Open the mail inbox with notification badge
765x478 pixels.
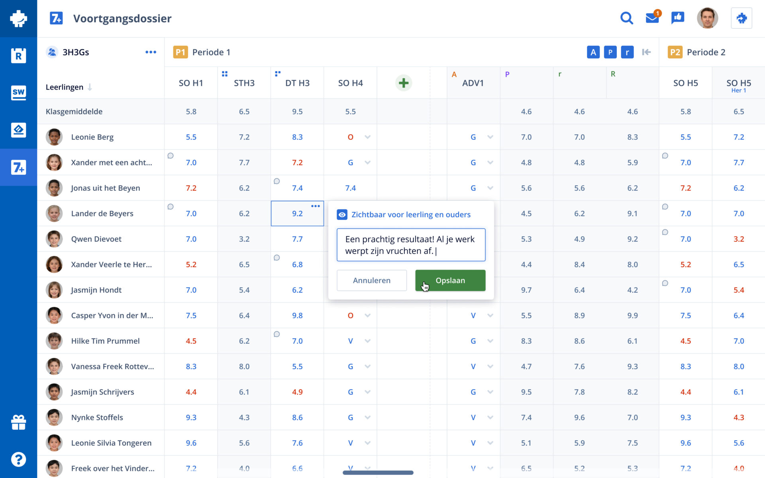click(652, 18)
